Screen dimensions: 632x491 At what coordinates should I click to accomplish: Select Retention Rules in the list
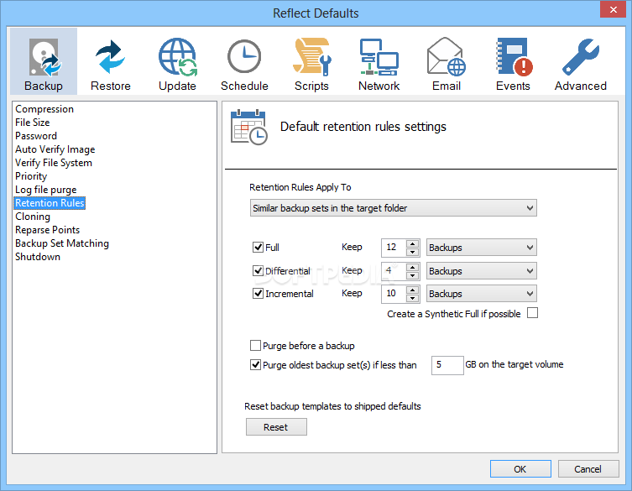tap(50, 203)
